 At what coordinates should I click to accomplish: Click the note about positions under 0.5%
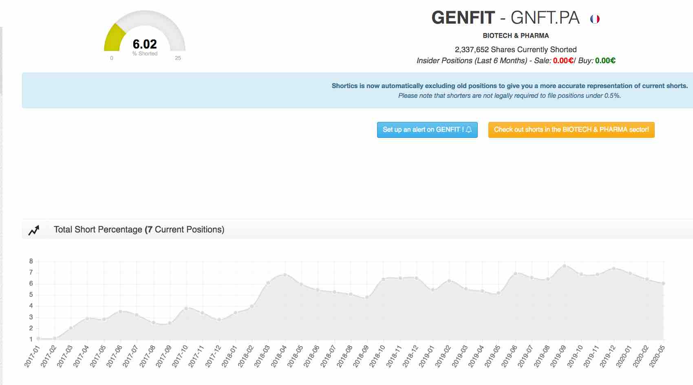(510, 95)
